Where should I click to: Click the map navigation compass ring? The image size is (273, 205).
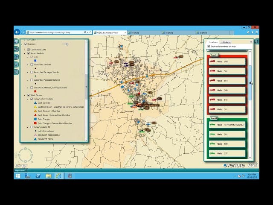tap(26, 155)
